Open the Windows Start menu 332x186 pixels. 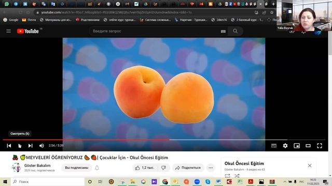click(5, 181)
